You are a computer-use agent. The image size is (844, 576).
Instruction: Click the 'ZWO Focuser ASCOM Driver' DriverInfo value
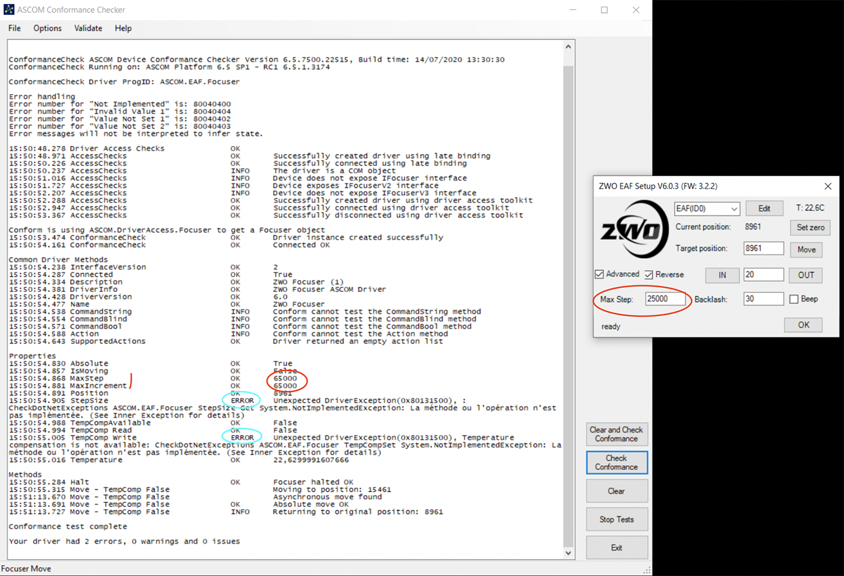(330, 290)
